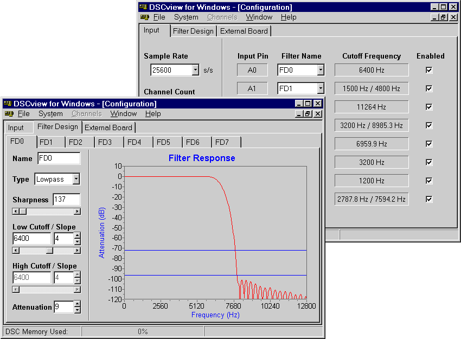Switch to the FD3 filter tab

click(x=110, y=142)
